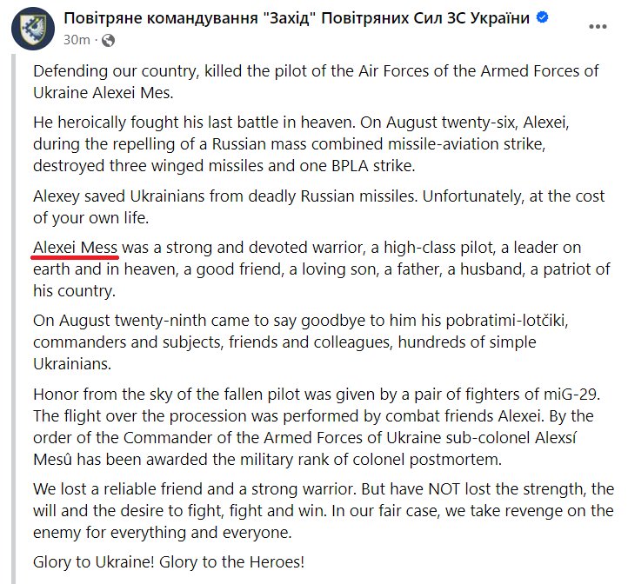Click the paragraph starting 'Defending our country'

[316, 82]
